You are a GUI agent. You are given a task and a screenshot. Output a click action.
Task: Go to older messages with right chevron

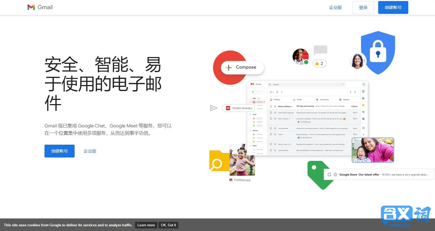(355, 92)
